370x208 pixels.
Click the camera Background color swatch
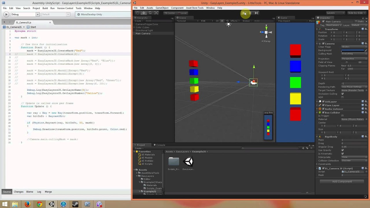[352, 50]
